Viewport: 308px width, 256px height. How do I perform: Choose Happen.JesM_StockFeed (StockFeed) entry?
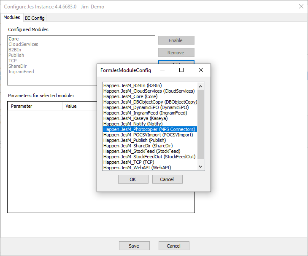[142, 151]
